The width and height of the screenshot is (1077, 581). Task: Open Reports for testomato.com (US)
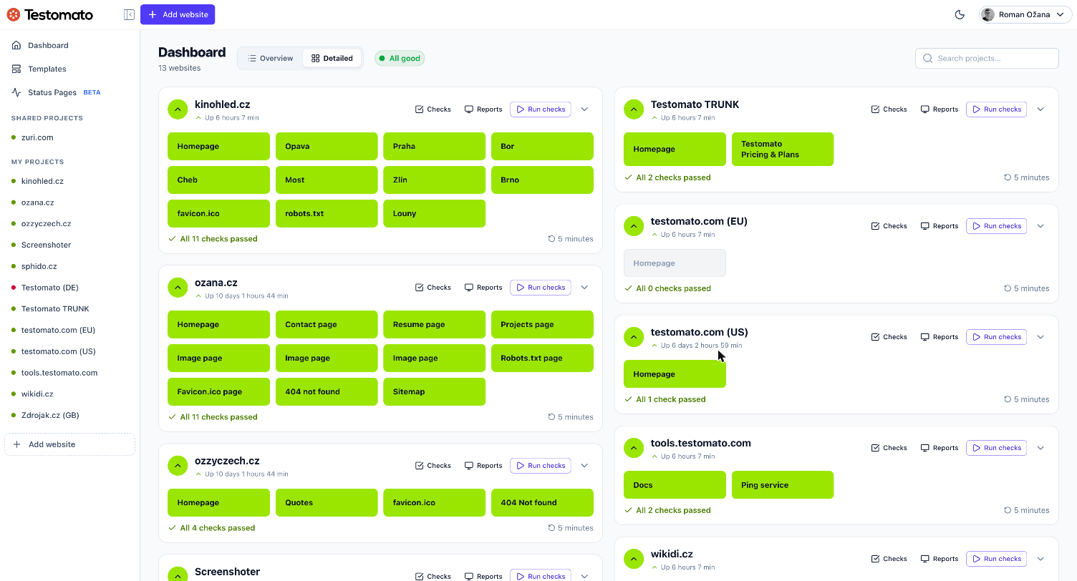coord(940,337)
